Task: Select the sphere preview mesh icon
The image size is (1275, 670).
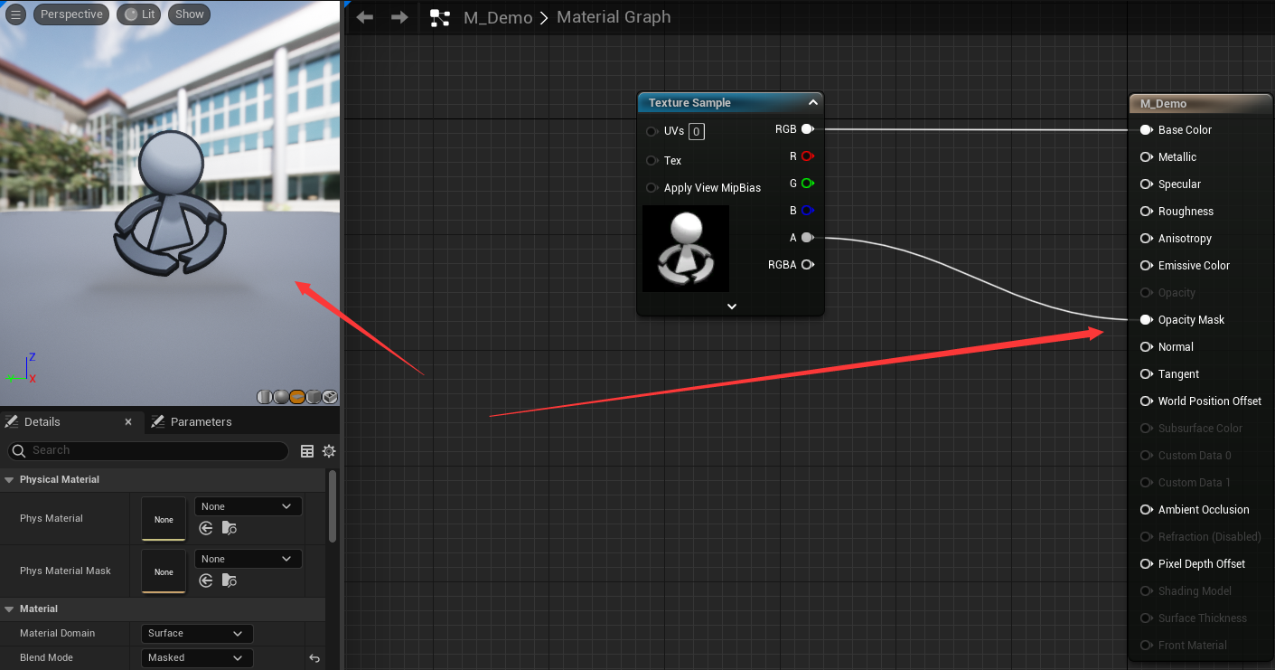Action: click(x=281, y=397)
